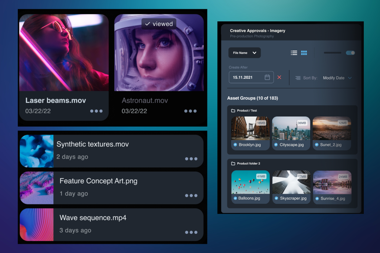The image size is (380, 253).
Task: Deselect the checkmark on Brooklyn.jpg
Action: pos(235,144)
